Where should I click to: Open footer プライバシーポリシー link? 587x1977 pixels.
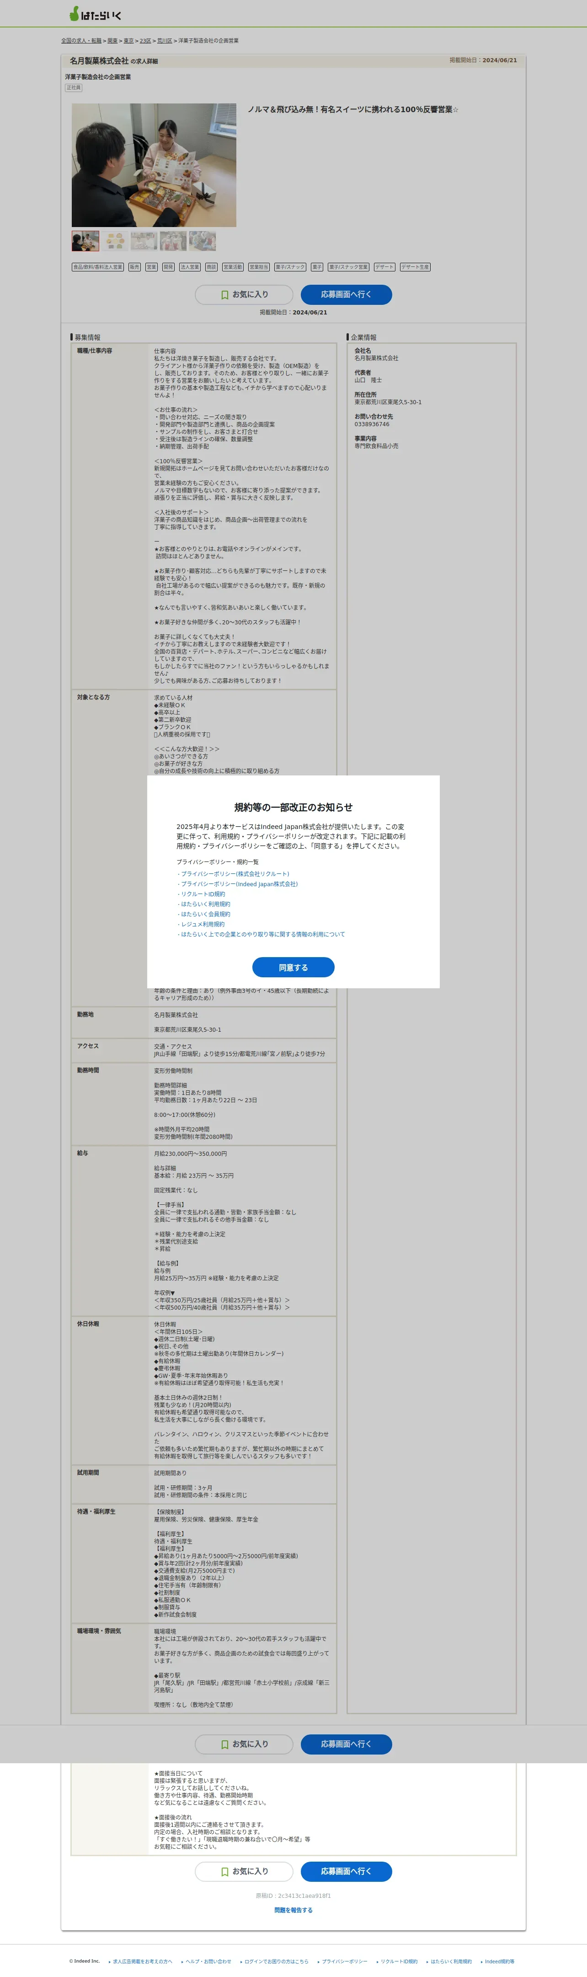(x=344, y=1961)
